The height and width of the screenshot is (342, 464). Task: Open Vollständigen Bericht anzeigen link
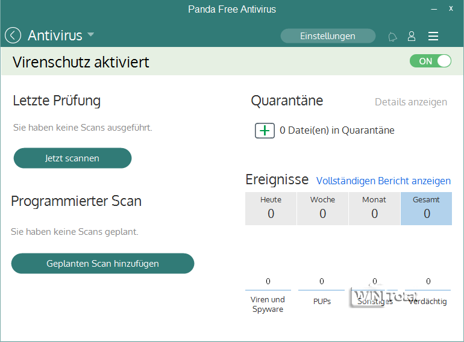383,181
